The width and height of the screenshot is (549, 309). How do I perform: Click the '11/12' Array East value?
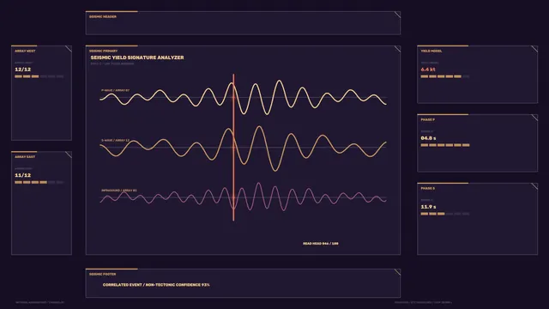click(23, 175)
